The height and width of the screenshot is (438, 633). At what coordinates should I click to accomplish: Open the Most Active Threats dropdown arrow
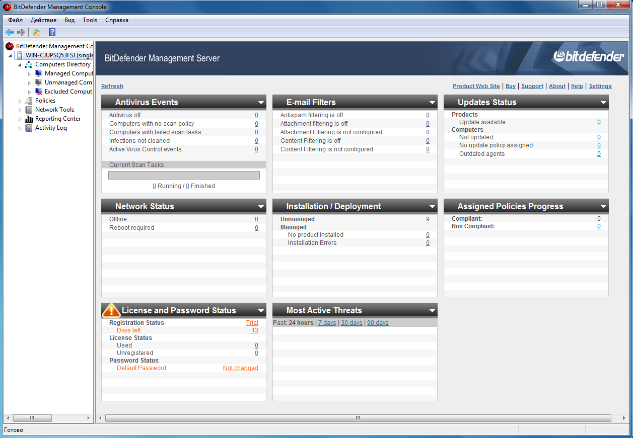click(432, 311)
